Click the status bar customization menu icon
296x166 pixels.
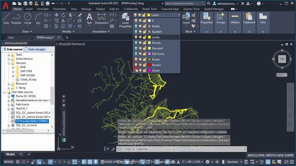tap(292, 162)
